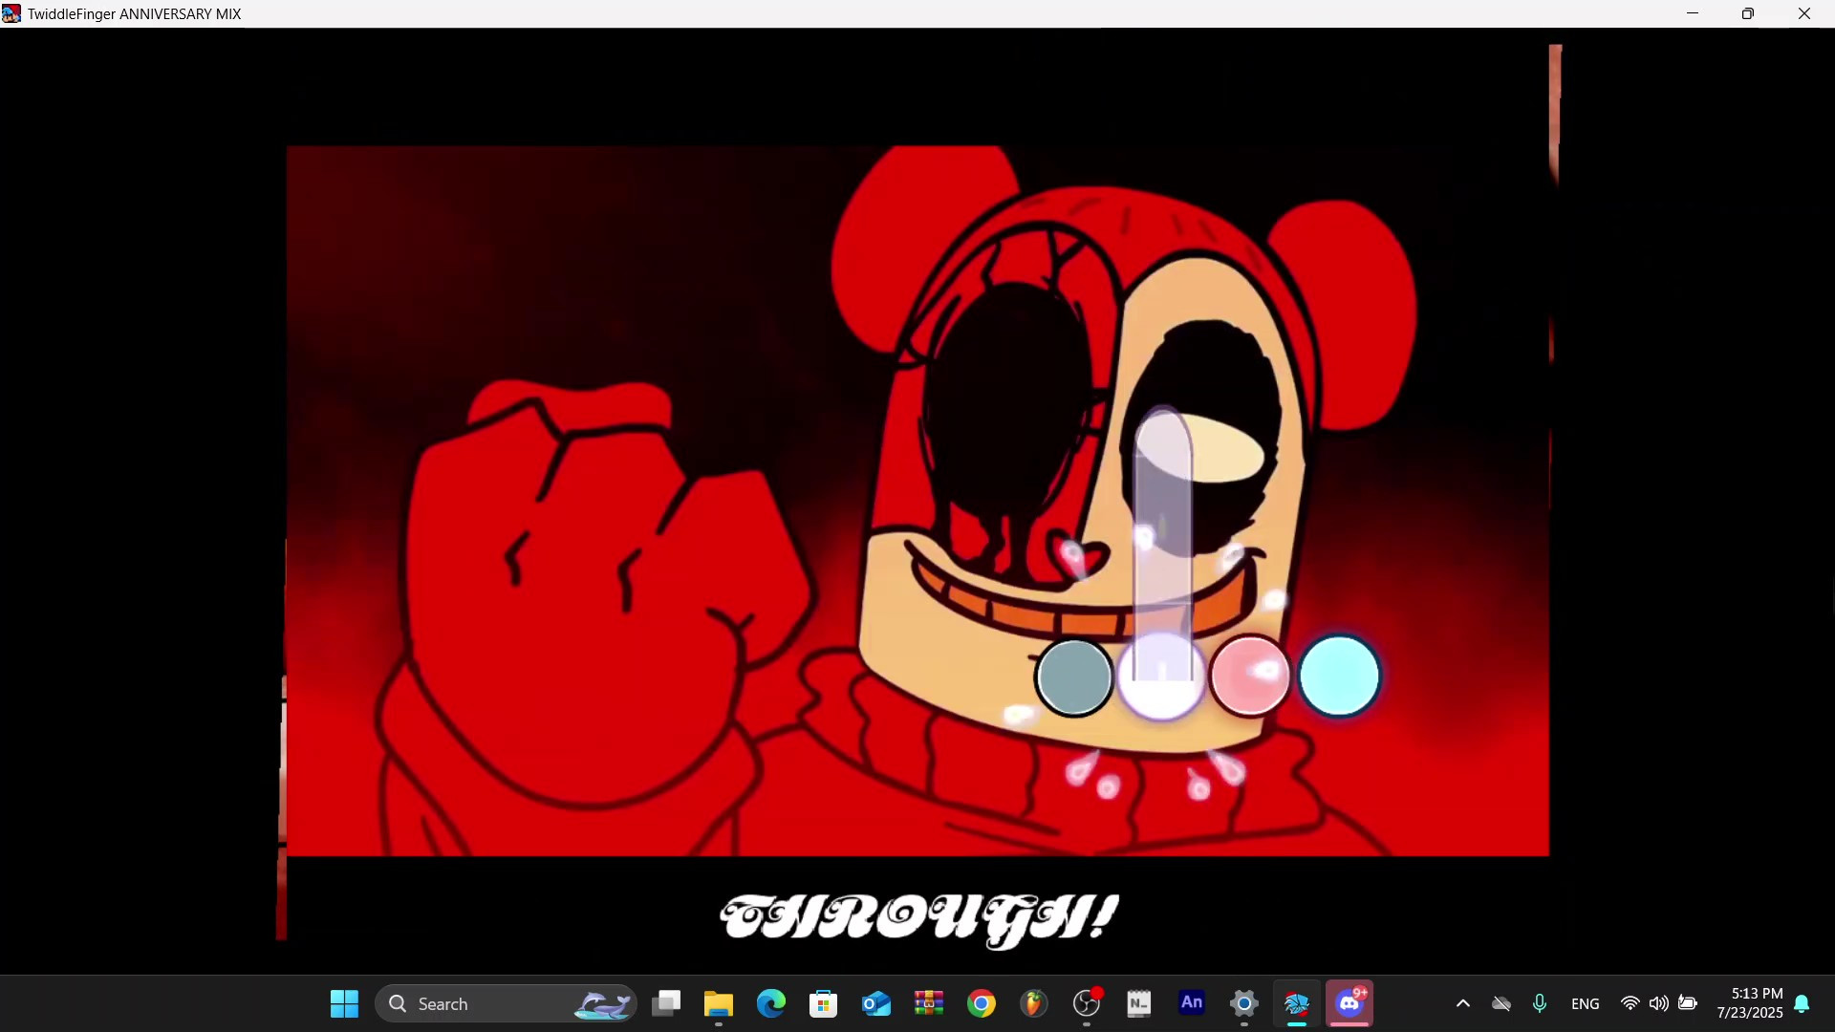The width and height of the screenshot is (1835, 1032).
Task: Expand hidden system tray icons chevron
Action: (1462, 1003)
